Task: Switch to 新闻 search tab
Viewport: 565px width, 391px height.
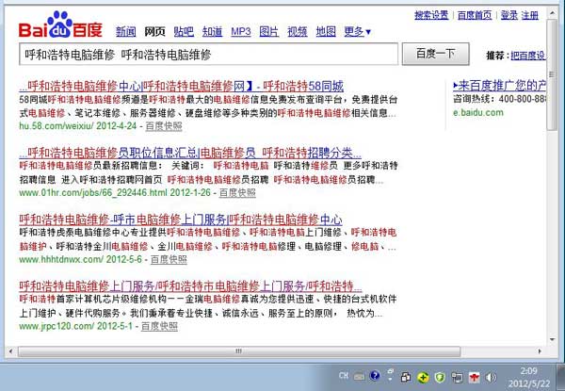Action: tap(126, 32)
